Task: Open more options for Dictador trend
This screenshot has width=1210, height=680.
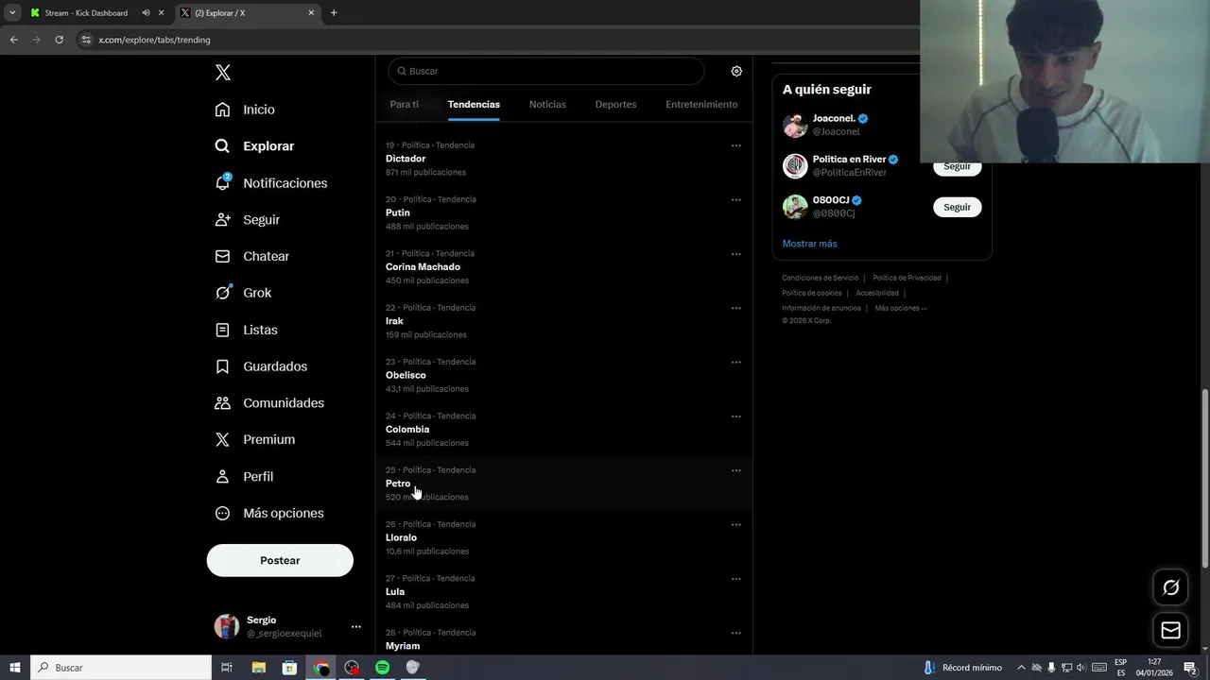Action: [x=735, y=145]
